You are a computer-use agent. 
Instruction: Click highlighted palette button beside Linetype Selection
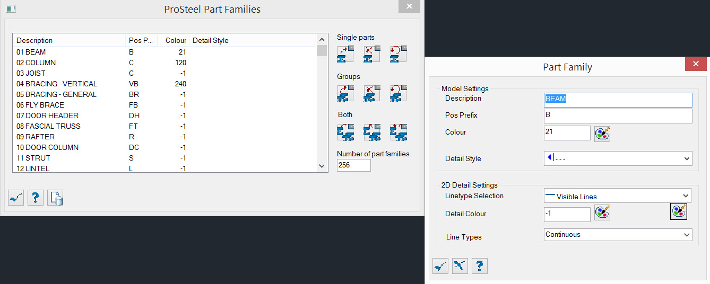point(679,211)
